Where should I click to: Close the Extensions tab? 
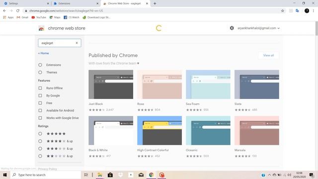point(97,3)
